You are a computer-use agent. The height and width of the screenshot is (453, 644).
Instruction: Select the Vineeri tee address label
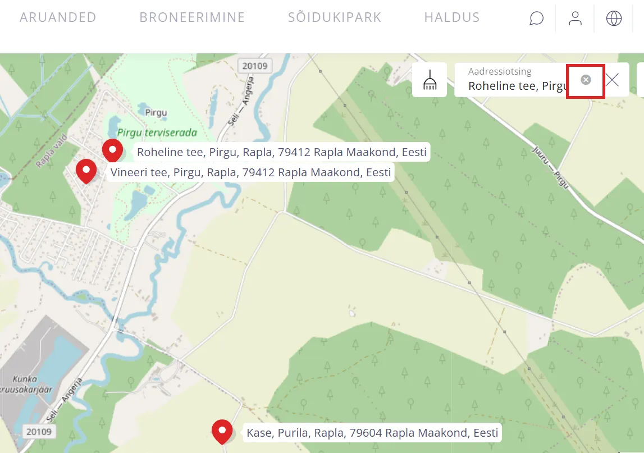[250, 172]
